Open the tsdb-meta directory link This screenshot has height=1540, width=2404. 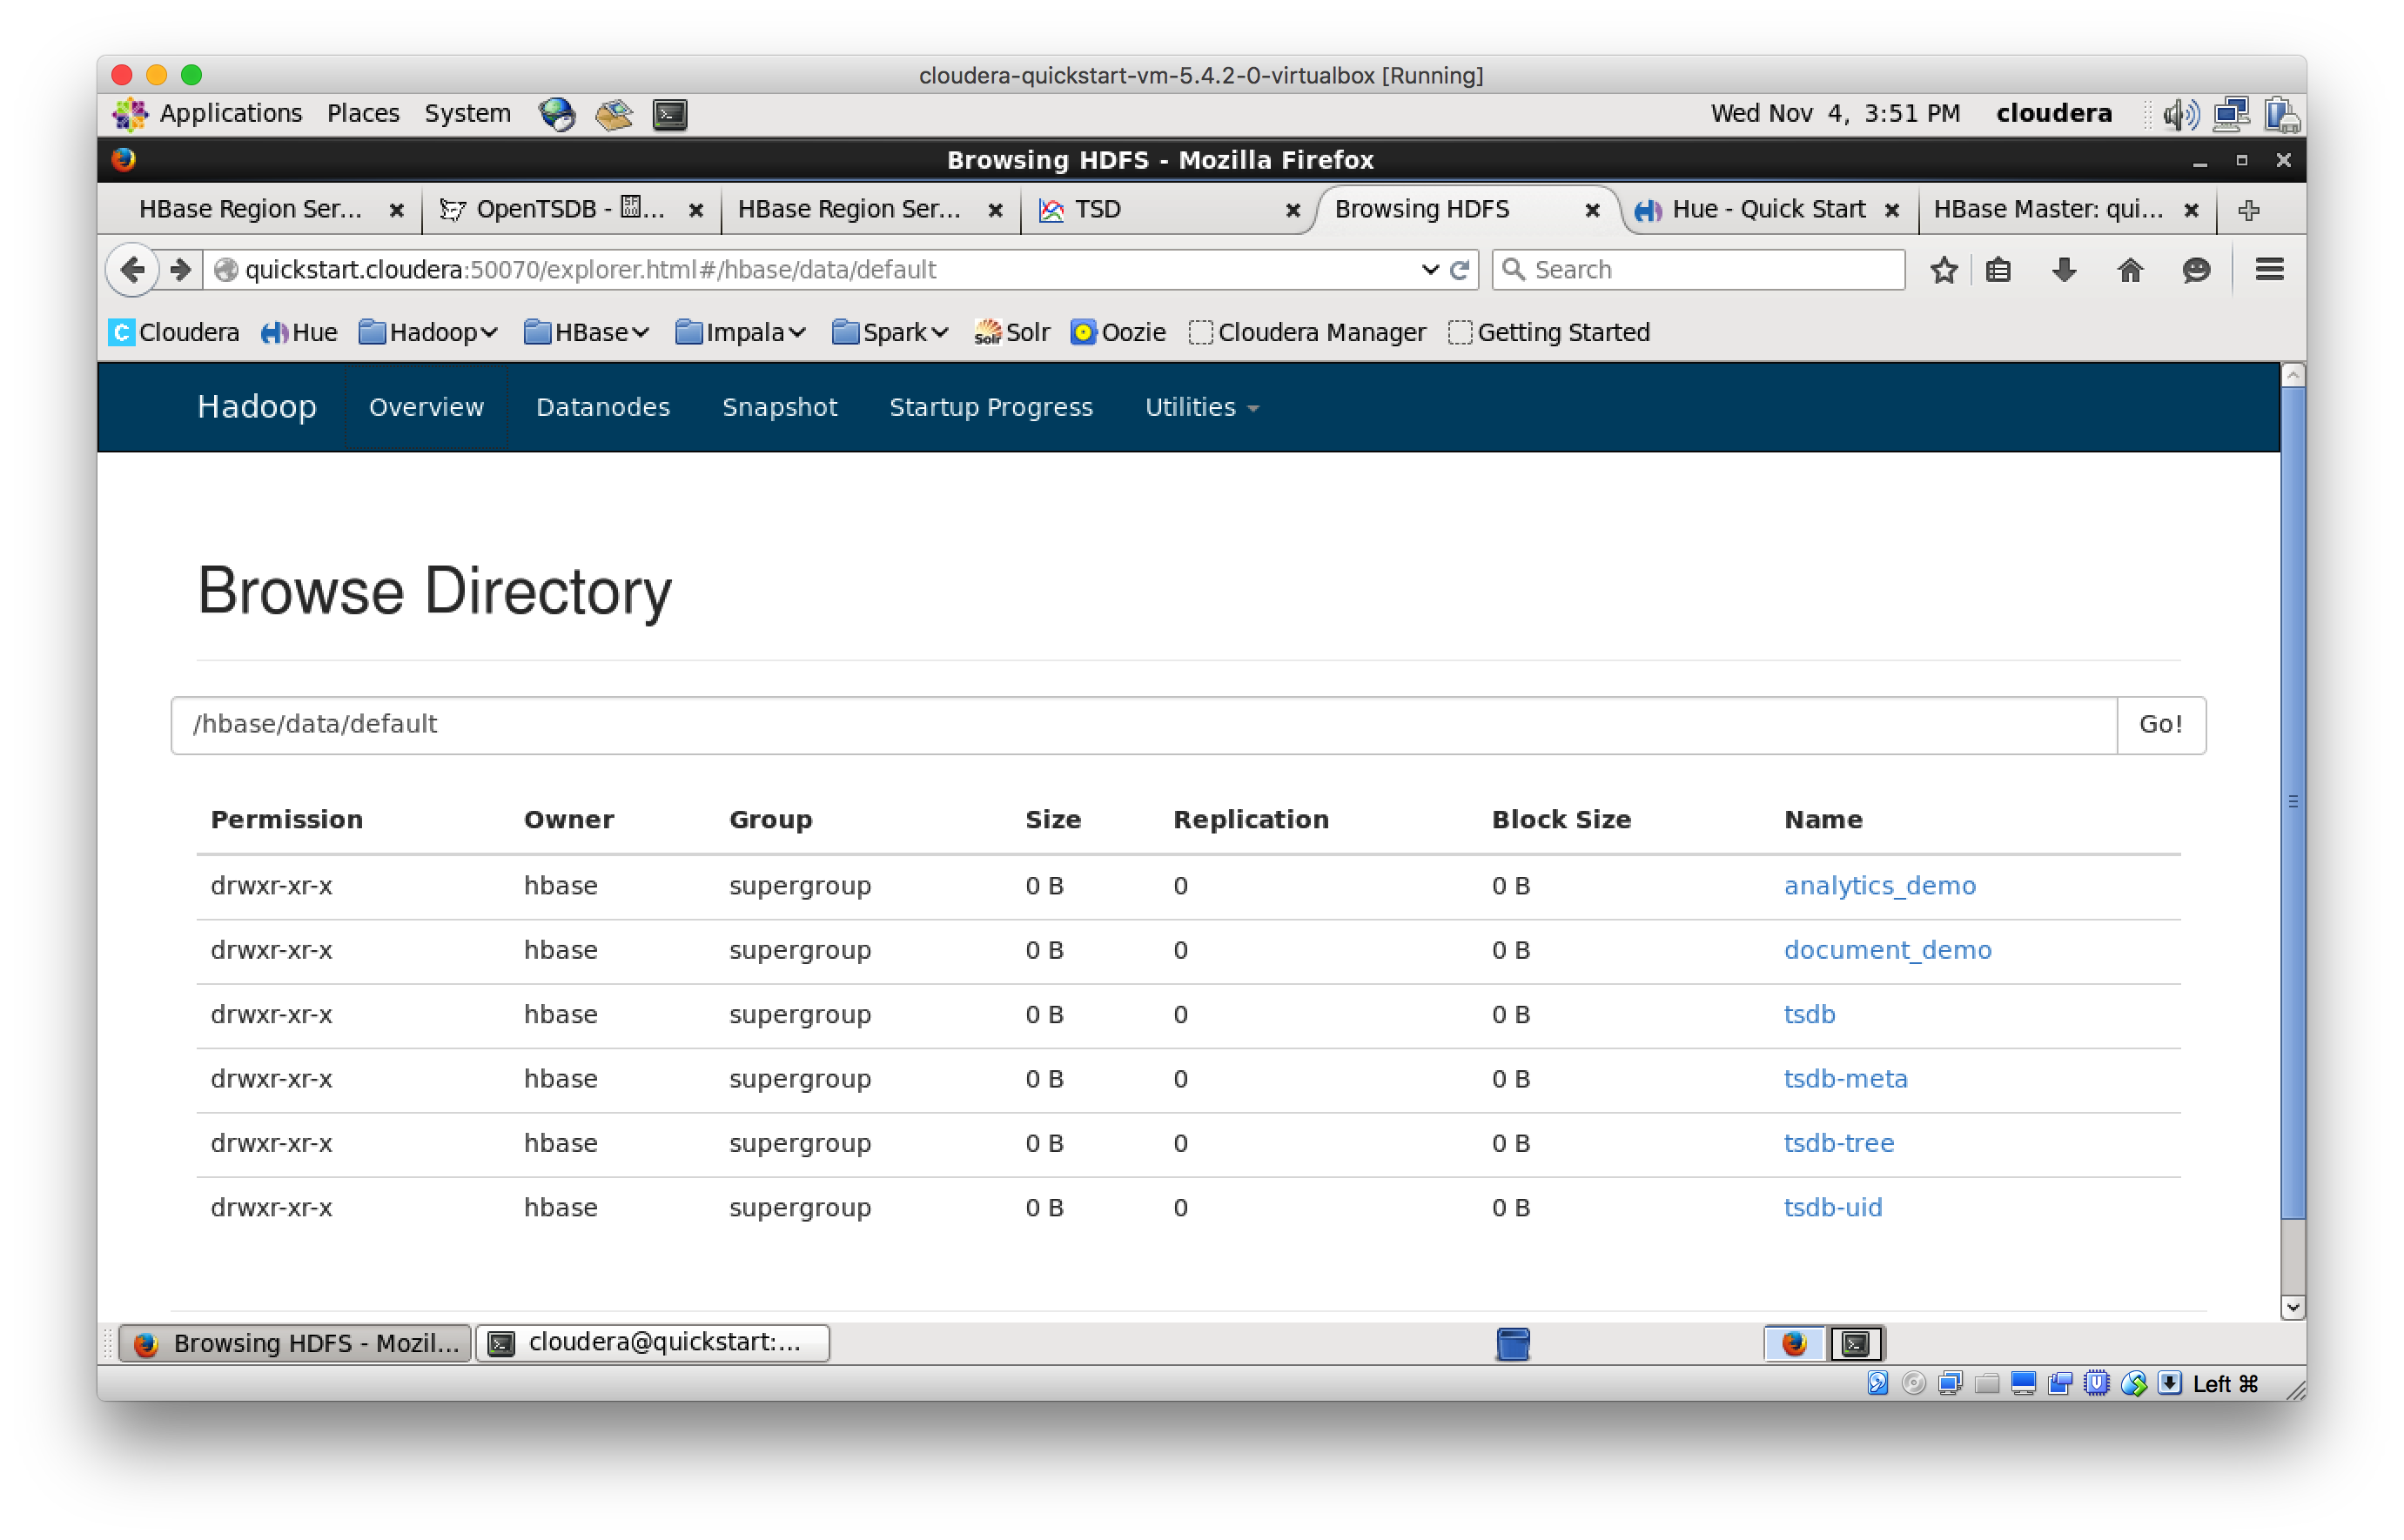(x=1844, y=1079)
